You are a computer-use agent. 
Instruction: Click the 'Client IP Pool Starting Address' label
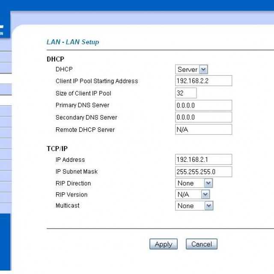pos(97,81)
